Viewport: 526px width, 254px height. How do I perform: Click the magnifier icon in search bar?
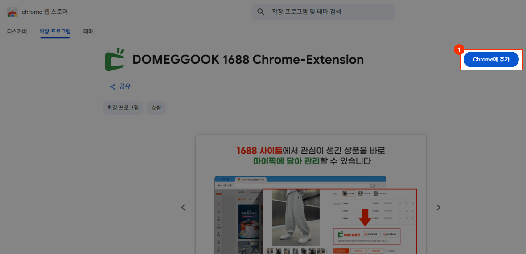pyautogui.click(x=261, y=12)
